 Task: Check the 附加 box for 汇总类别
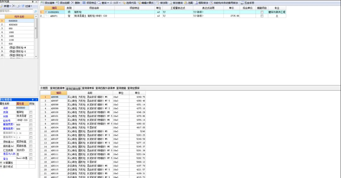(31, 150)
